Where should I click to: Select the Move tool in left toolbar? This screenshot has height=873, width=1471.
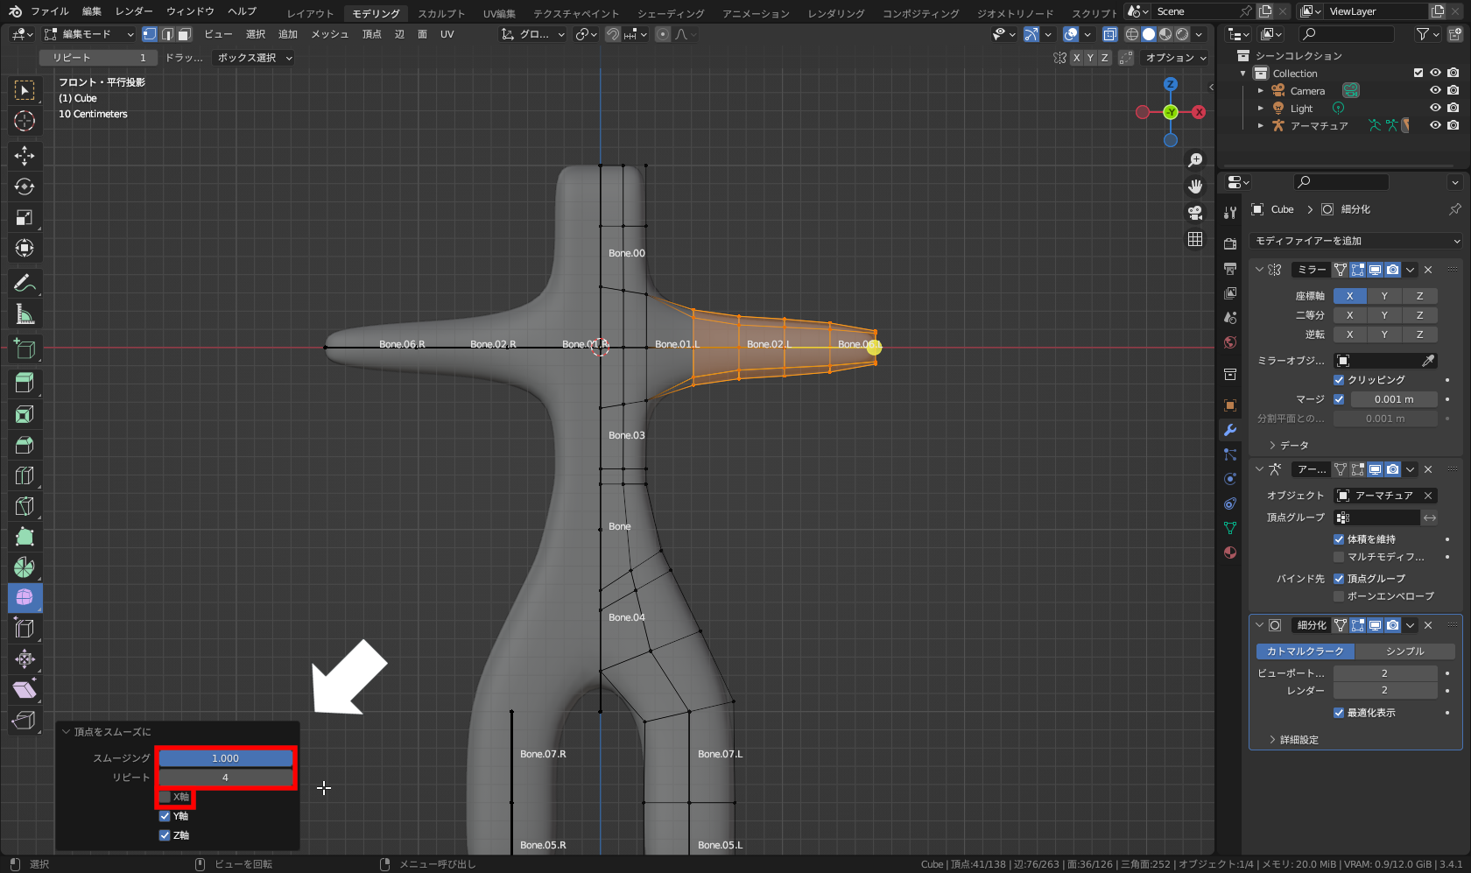25,156
